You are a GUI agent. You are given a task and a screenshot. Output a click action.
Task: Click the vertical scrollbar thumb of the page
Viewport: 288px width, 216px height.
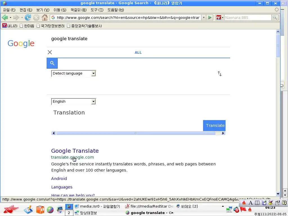(x=278, y=46)
